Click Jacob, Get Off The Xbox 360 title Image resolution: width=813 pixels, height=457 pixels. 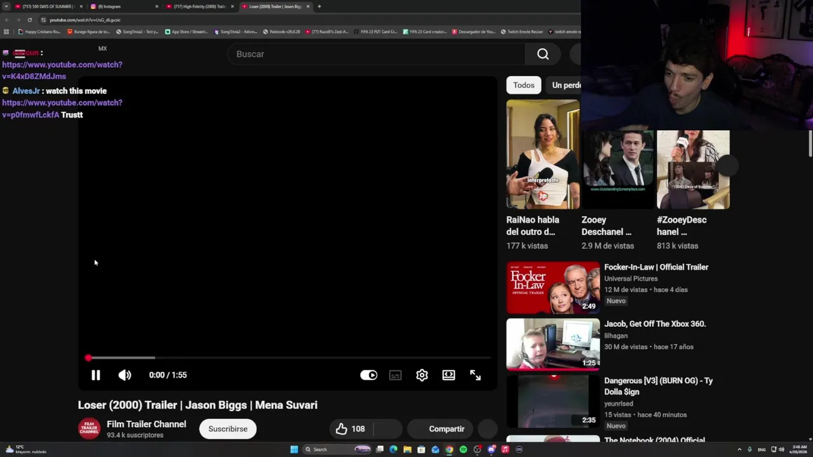655,324
